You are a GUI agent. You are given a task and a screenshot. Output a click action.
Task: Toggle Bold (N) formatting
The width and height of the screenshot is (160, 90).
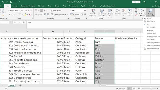click(9, 14)
